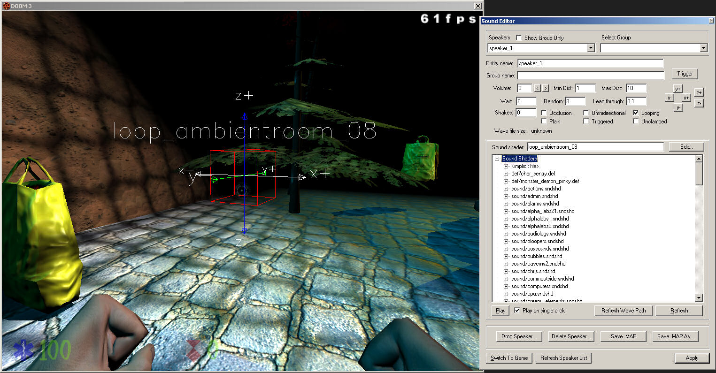716x373 pixels.
Task: Nudge speaker with the y+ button
Action: [678, 89]
